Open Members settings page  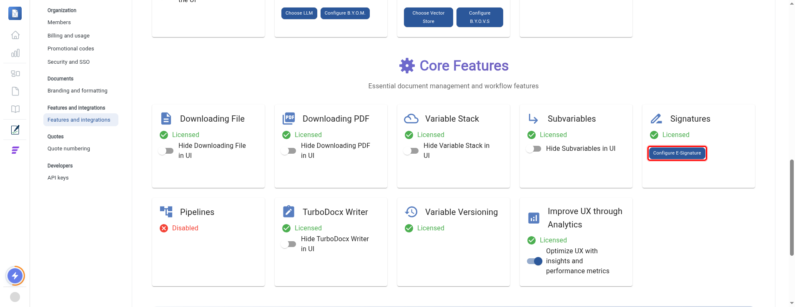tap(59, 22)
